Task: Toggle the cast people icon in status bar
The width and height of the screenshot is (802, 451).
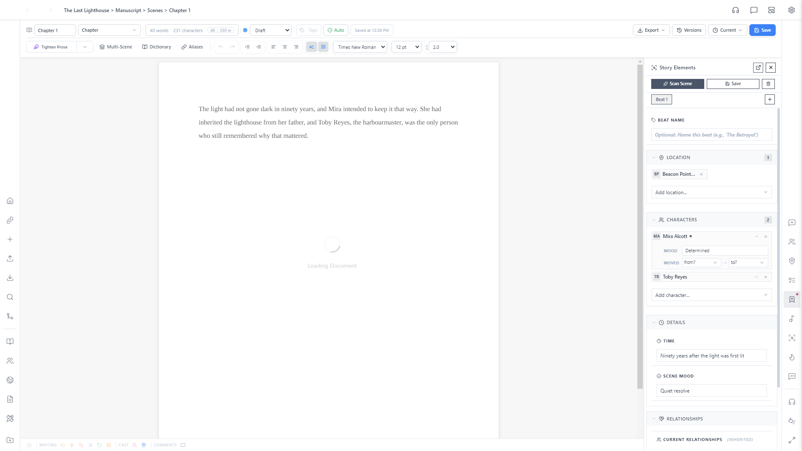Action: 135,445
